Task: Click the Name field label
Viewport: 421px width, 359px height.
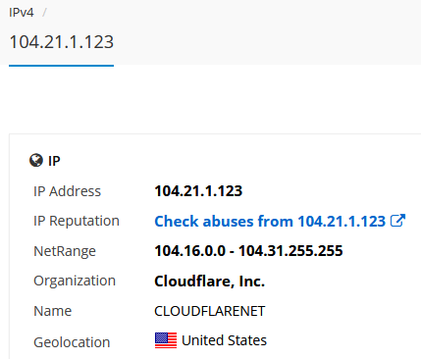Action: (x=53, y=311)
